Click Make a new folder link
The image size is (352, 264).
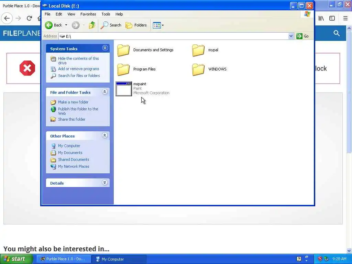pyautogui.click(x=73, y=102)
